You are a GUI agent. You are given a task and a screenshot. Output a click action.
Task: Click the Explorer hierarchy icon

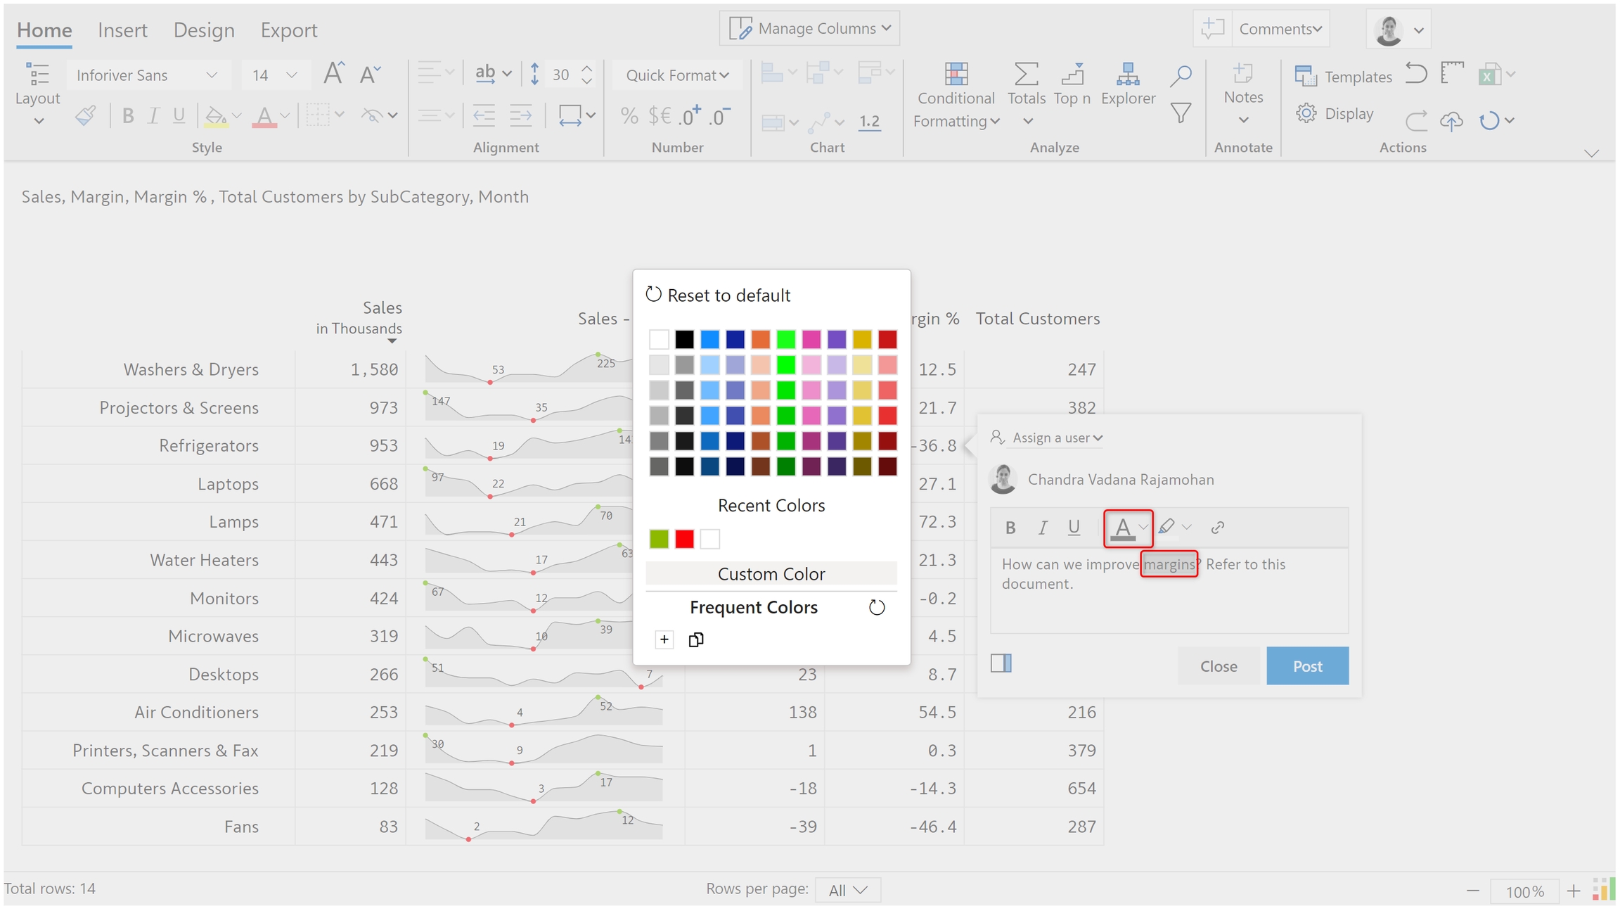[1127, 75]
